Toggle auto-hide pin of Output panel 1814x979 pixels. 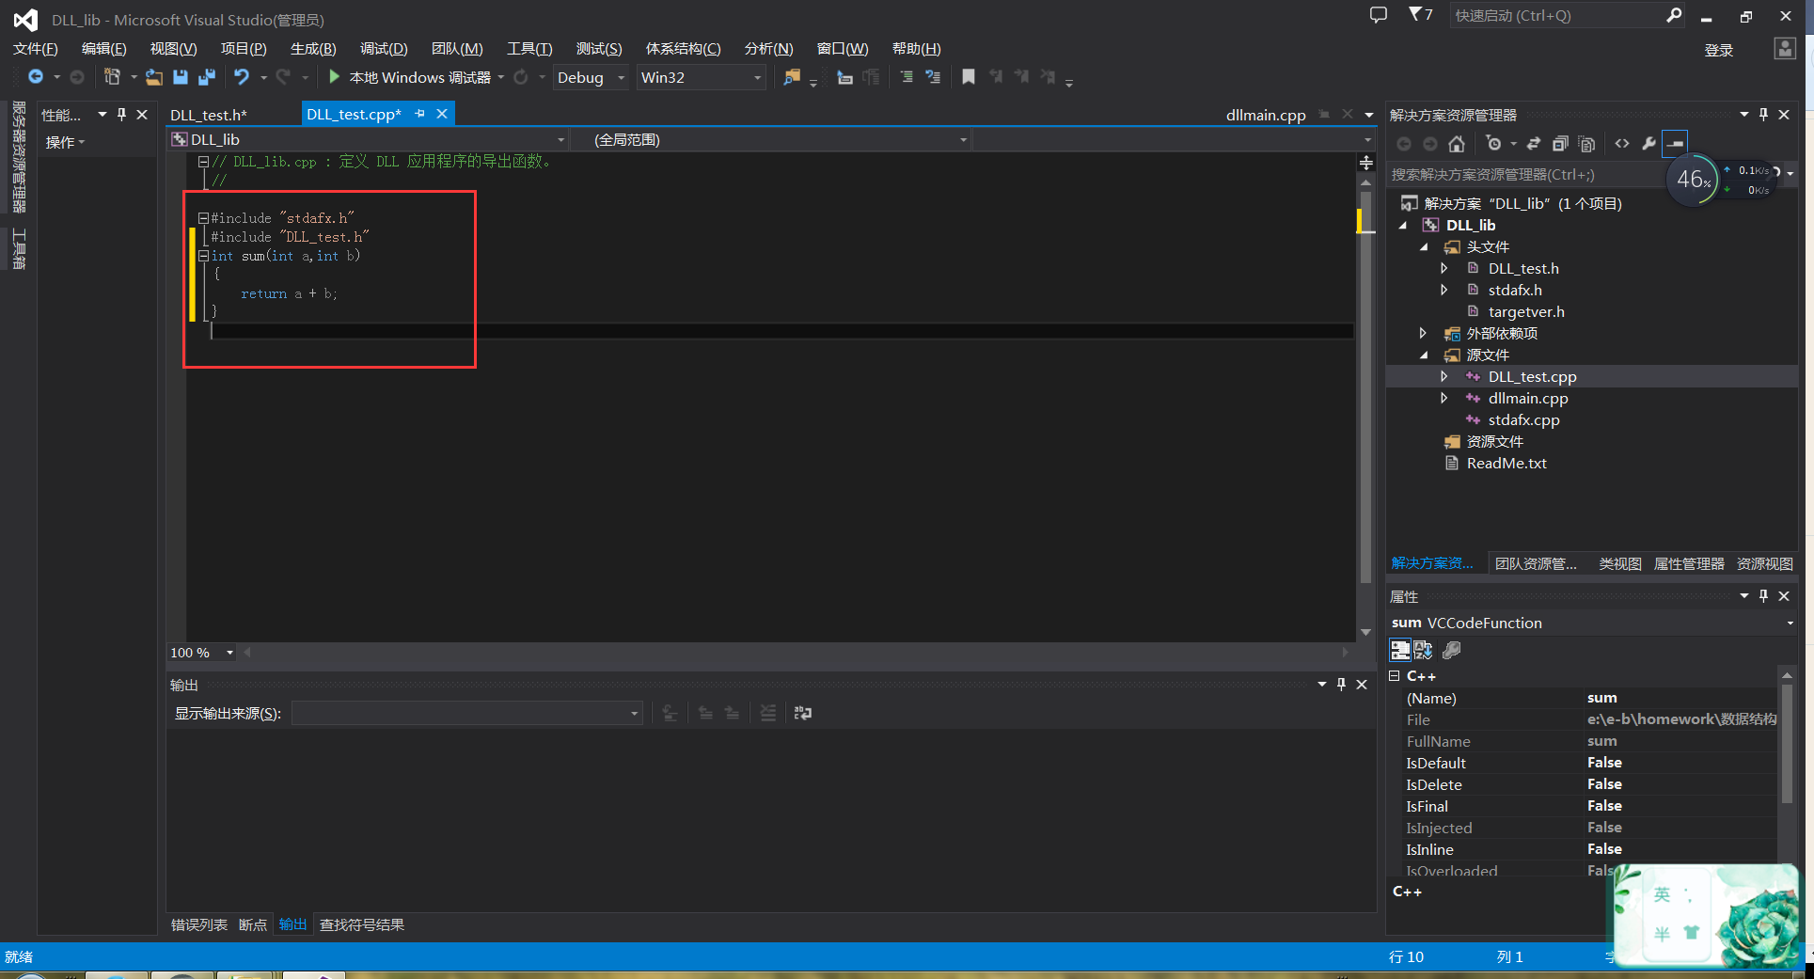[1341, 684]
